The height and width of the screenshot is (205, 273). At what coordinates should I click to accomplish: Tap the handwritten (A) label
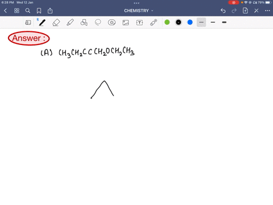[x=47, y=52]
